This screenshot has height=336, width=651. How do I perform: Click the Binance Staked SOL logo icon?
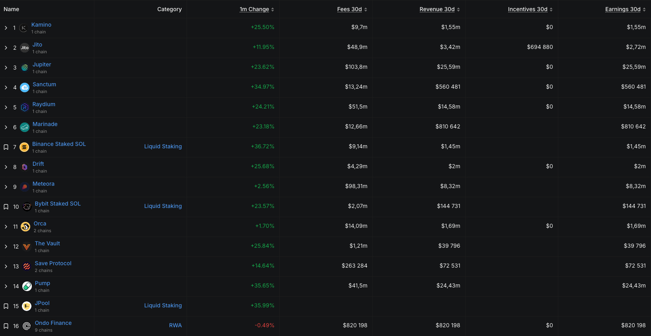point(24,147)
